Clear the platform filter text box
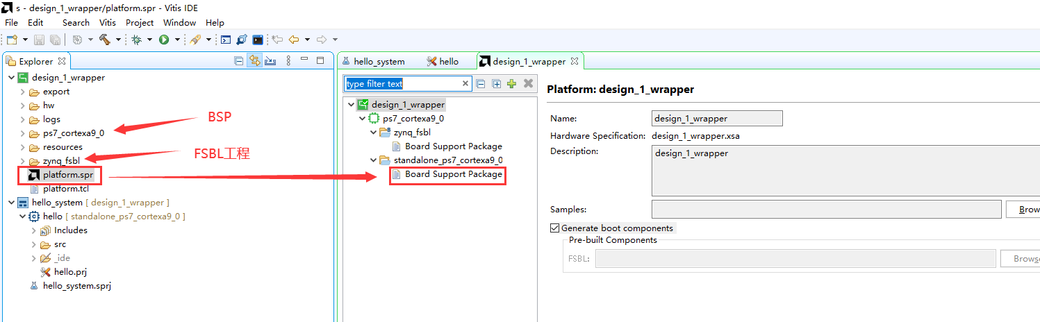This screenshot has width=1040, height=322. (x=466, y=83)
